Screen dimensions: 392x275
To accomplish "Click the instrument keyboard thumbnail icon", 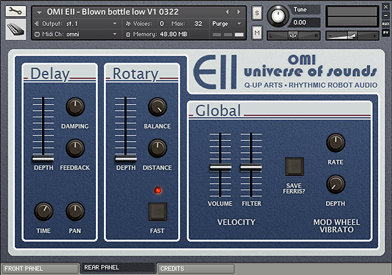I will point(15,29).
